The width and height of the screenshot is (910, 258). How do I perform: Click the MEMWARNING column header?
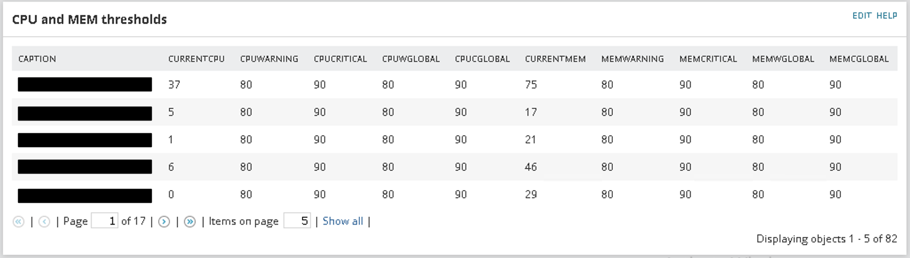633,59
